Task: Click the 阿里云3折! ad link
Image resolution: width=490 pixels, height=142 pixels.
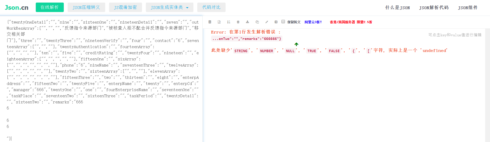Action: (313, 22)
